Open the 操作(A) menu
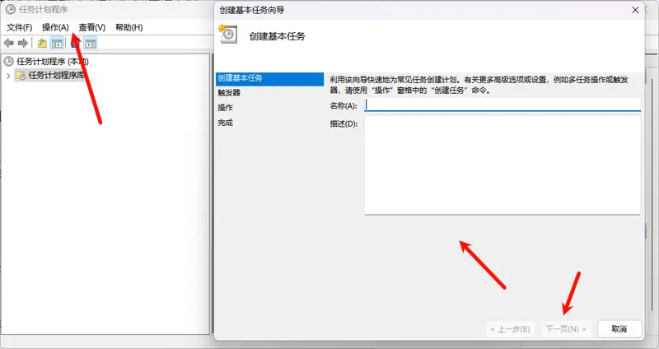659x349 pixels. (55, 27)
